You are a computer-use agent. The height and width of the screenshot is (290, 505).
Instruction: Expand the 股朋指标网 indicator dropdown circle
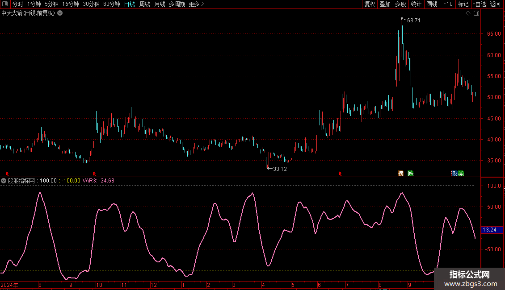[4, 181]
